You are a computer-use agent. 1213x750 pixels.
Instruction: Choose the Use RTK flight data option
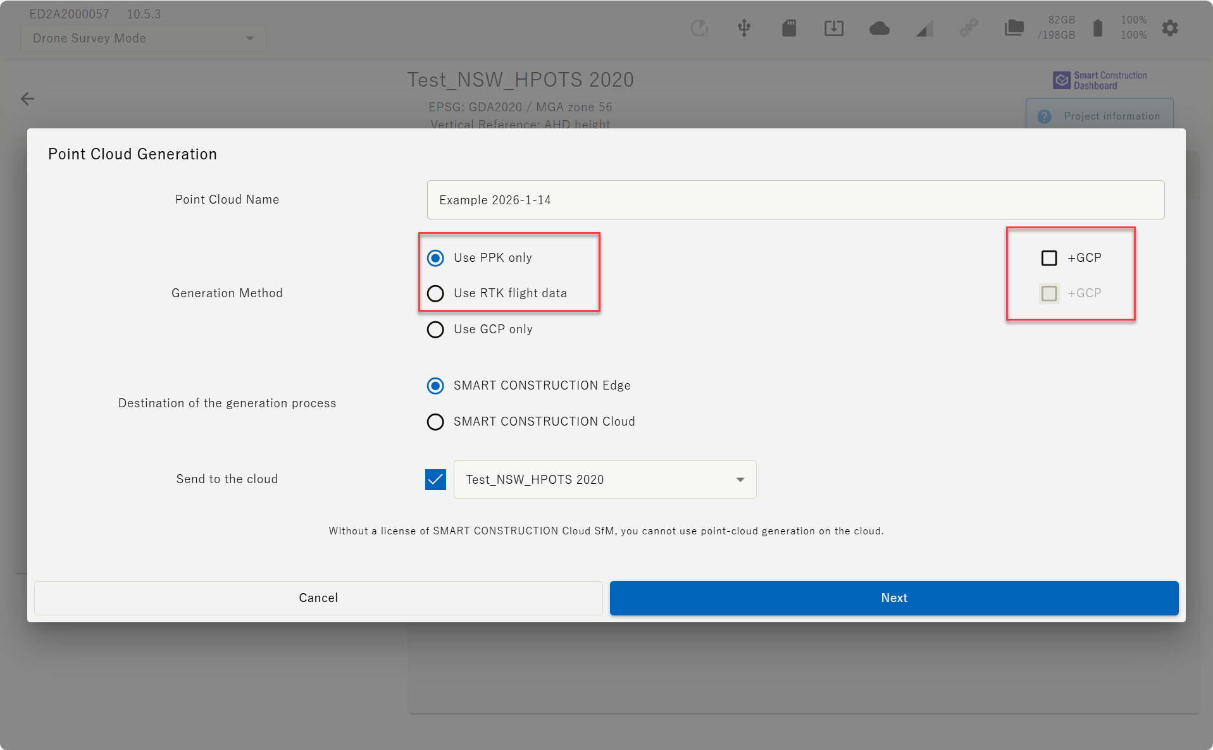(435, 293)
